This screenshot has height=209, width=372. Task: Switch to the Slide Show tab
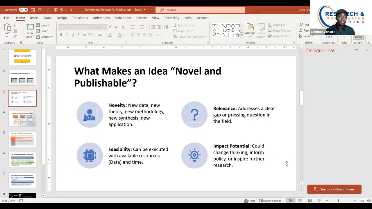coord(123,18)
